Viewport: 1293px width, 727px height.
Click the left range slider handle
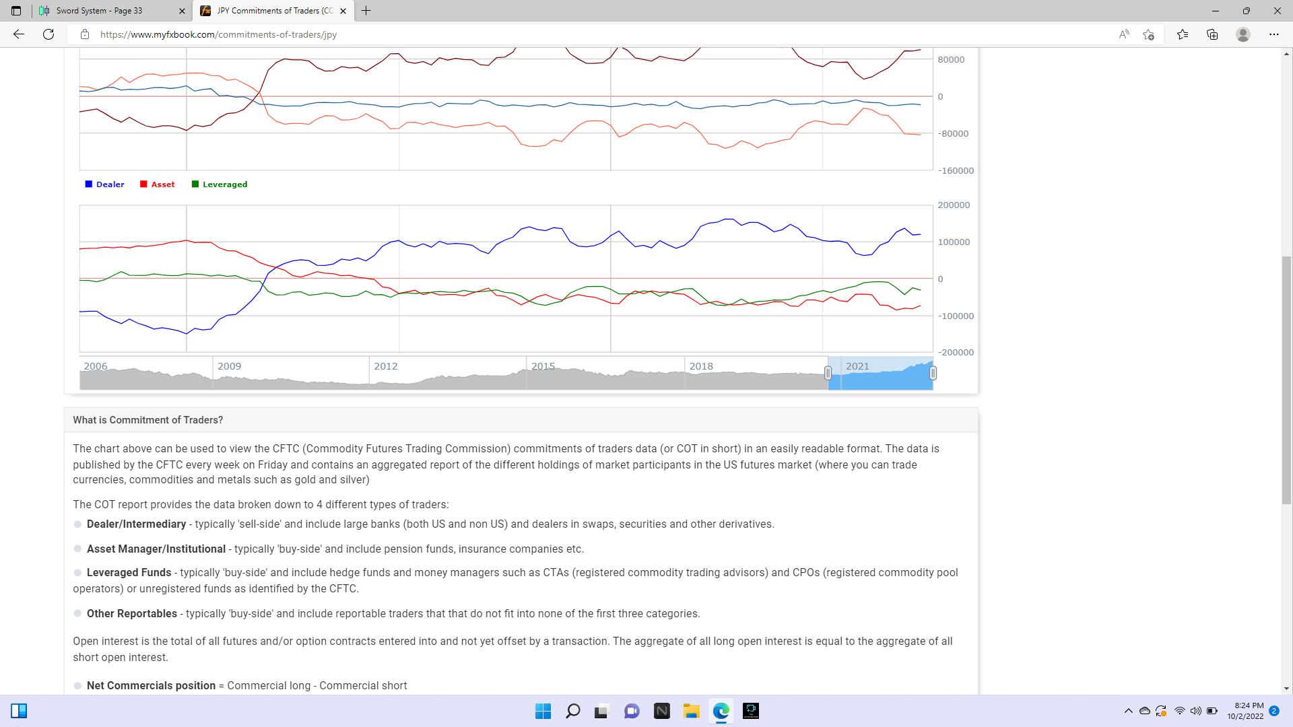tap(828, 373)
